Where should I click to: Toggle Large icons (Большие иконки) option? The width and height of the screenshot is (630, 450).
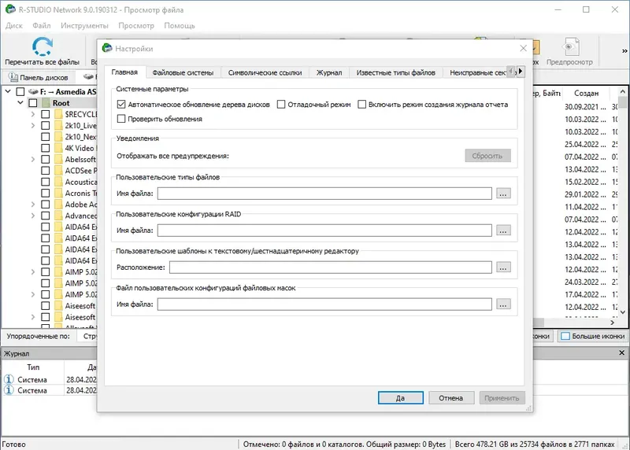click(x=593, y=336)
